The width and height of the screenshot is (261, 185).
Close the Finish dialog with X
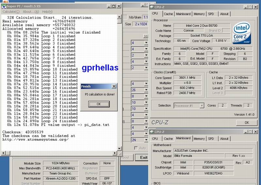114,86
